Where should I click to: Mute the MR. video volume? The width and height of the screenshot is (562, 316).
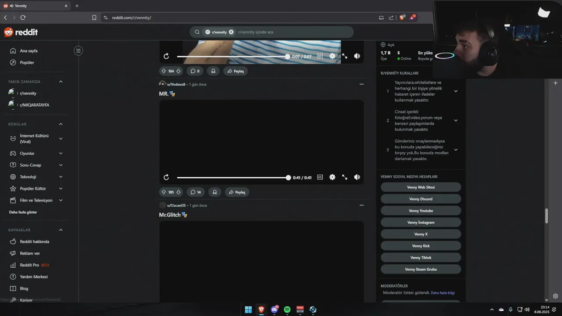[x=357, y=177]
